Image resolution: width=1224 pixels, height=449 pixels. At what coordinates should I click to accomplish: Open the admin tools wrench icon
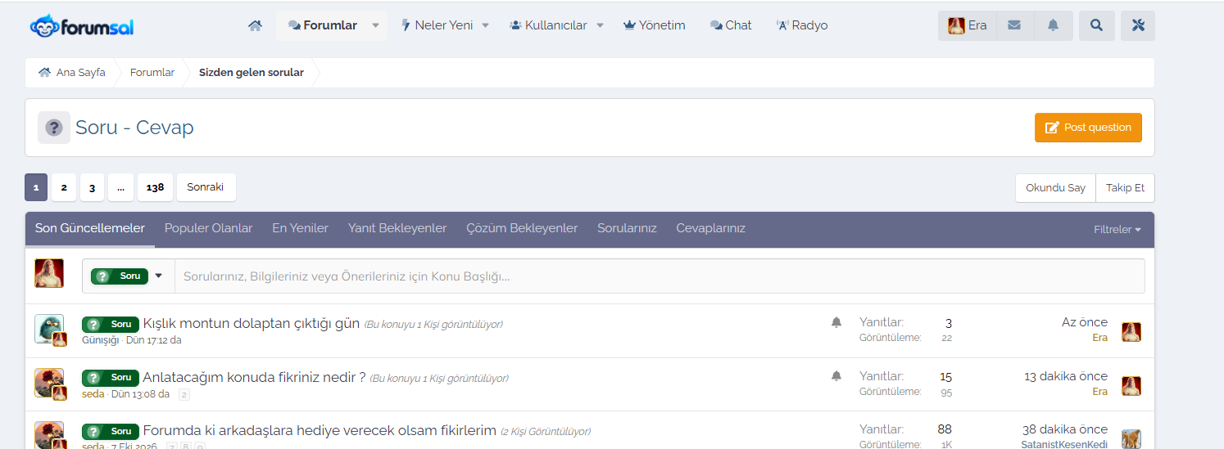point(1137,25)
